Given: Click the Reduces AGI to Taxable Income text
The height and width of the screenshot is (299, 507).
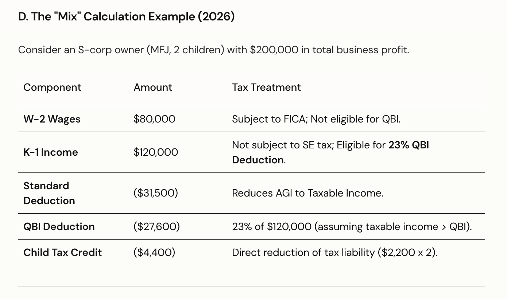Looking at the screenshot, I should pos(307,193).
